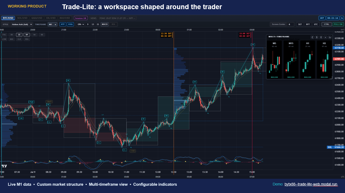
Task: Toggle the VW overlay button
Action: tap(34, 35)
